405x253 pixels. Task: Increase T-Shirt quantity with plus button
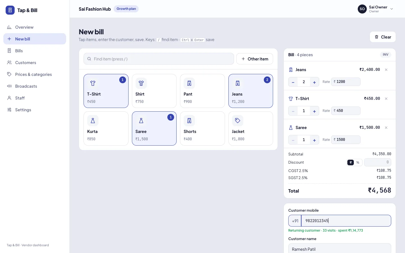[x=314, y=111]
